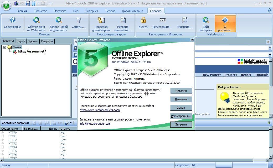This screenshot has height=168, width=273.
Task: Click the pause icon in quick access toolbar
Action: pos(34,3)
